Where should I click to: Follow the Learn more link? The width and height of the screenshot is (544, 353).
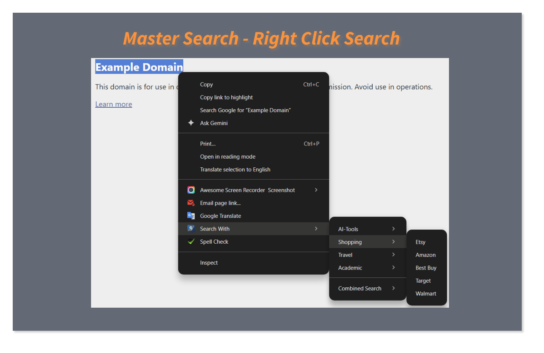[x=114, y=104]
